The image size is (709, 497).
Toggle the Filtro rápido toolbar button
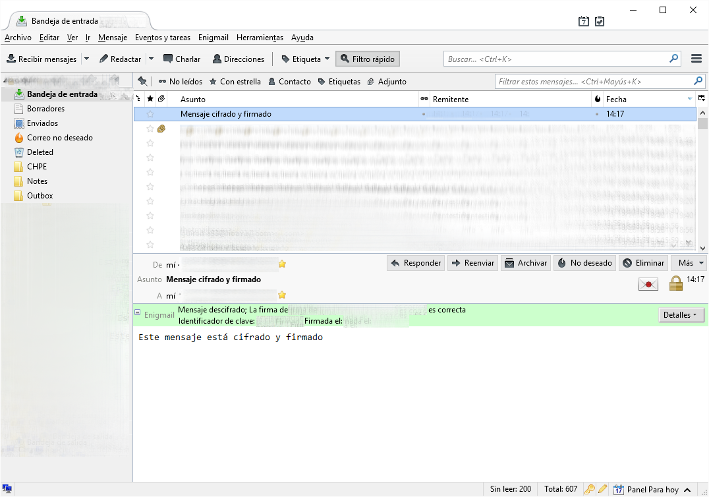click(x=368, y=59)
